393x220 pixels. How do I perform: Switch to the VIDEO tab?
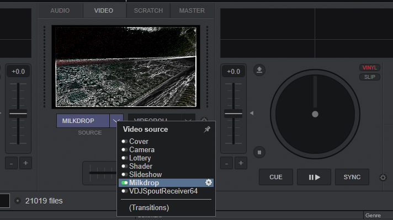[104, 10]
